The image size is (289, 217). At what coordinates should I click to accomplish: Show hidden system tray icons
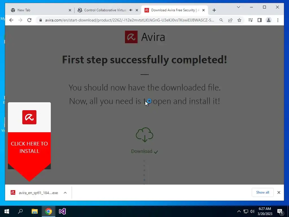point(239,211)
